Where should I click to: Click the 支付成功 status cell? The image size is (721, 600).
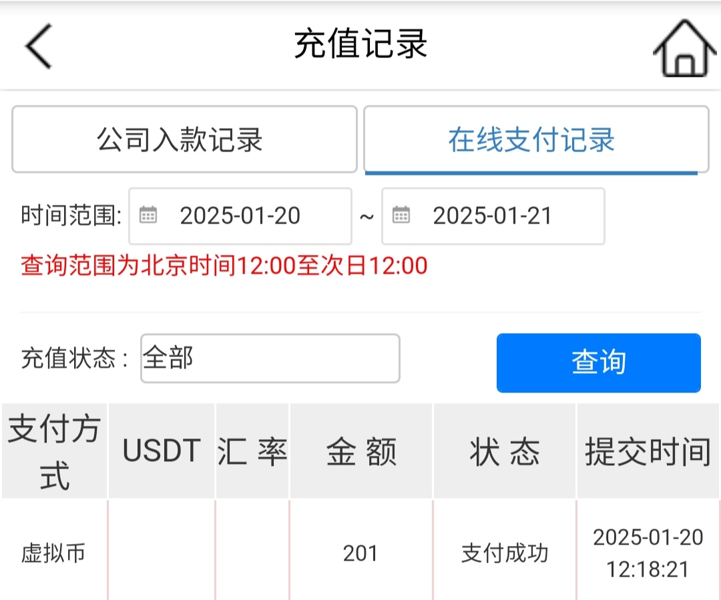pyautogui.click(x=505, y=554)
